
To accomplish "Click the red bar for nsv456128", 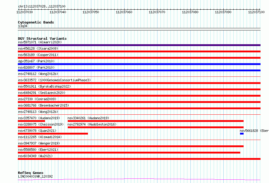I will click(139, 51).
